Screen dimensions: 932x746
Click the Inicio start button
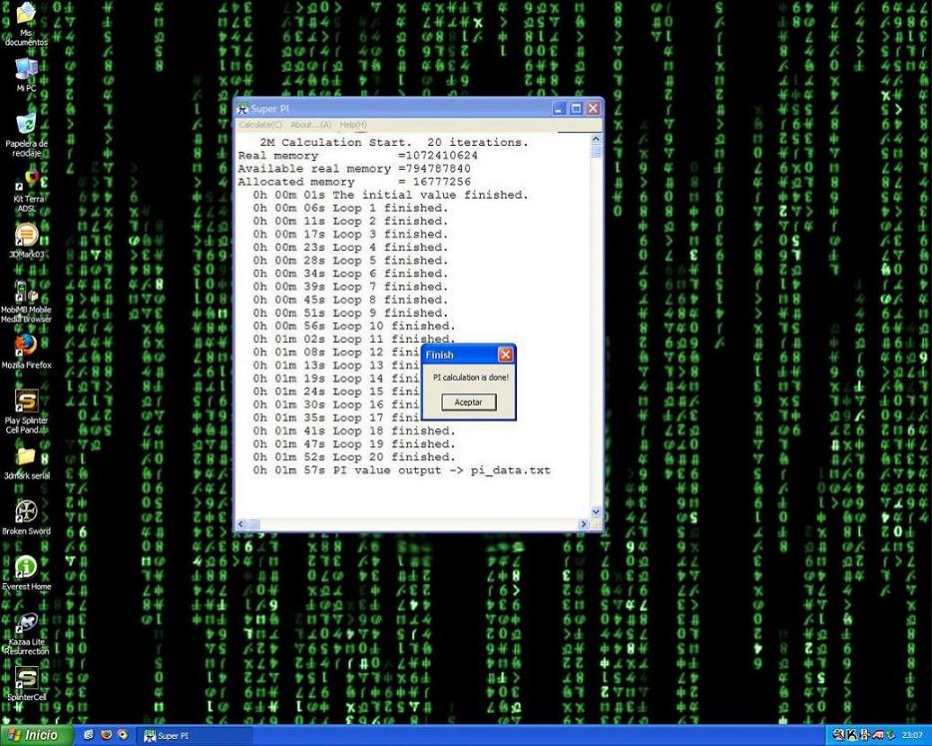pos(37,735)
